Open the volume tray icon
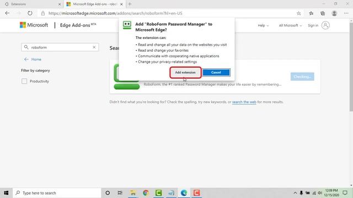 (320, 193)
